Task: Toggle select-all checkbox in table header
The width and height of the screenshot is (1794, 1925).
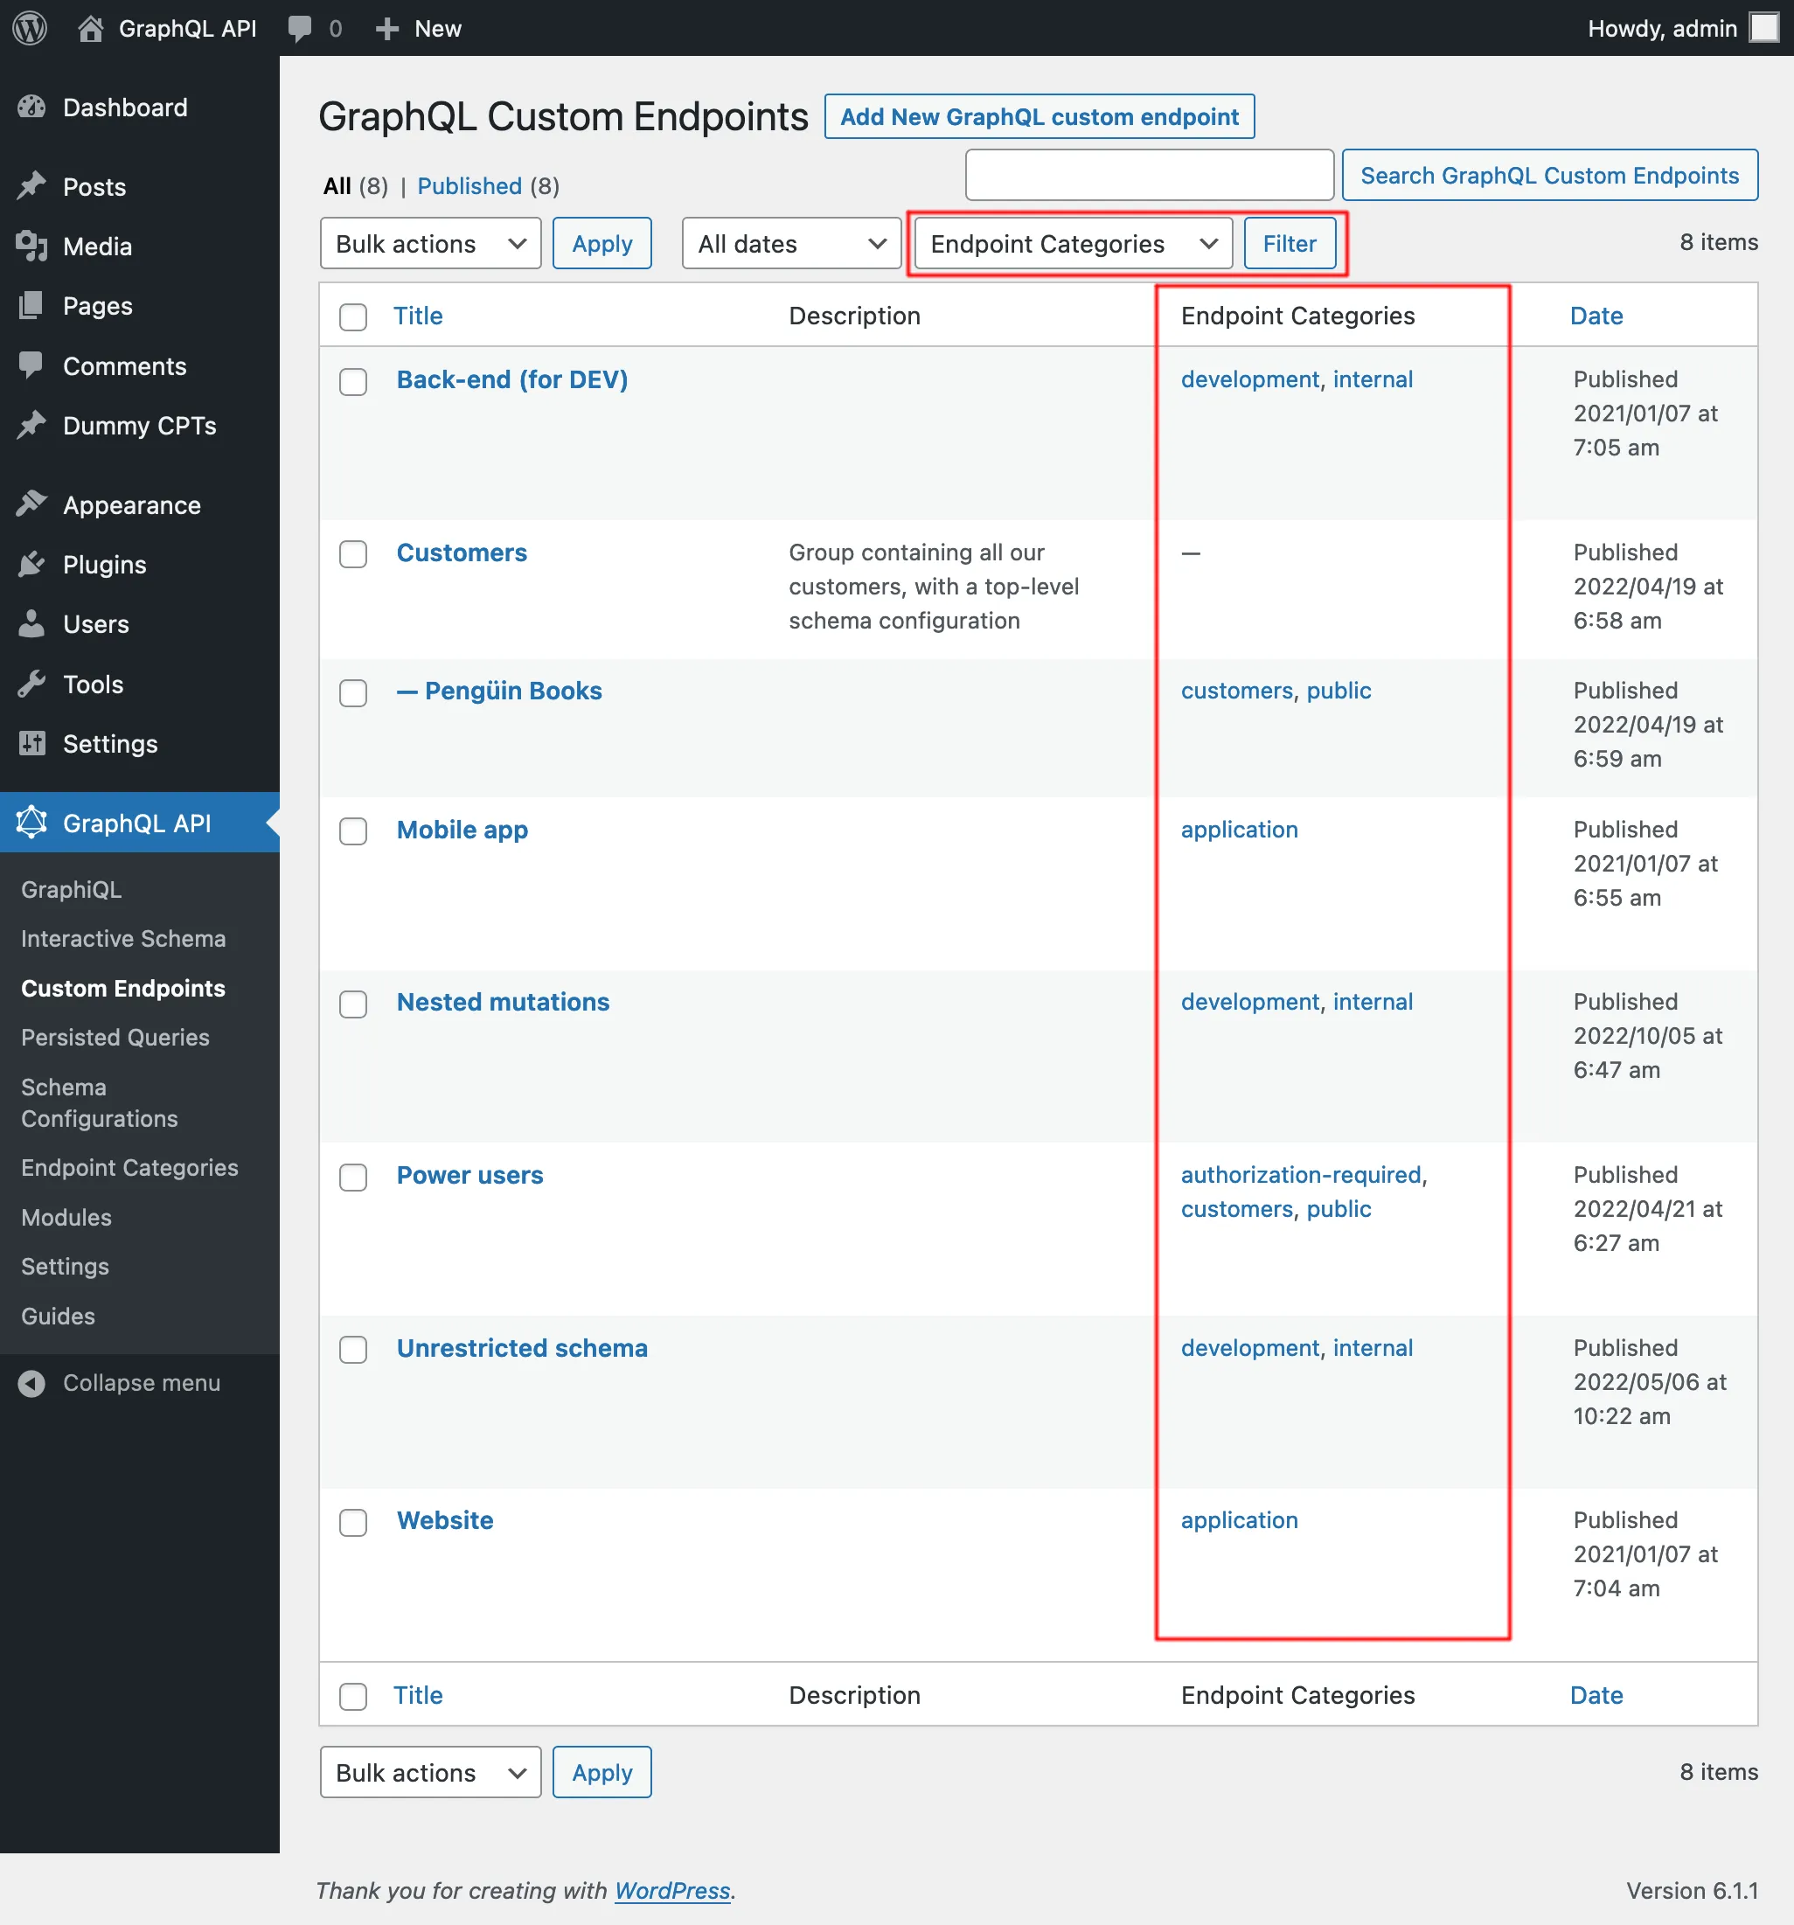Action: pos(353,316)
